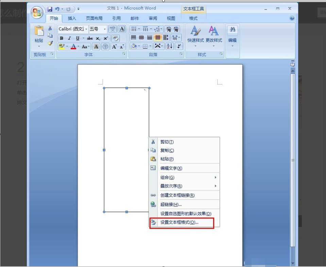Viewport: 326px width, 267px height.
Task: Toggle Superscript formatting
Action: point(106,38)
